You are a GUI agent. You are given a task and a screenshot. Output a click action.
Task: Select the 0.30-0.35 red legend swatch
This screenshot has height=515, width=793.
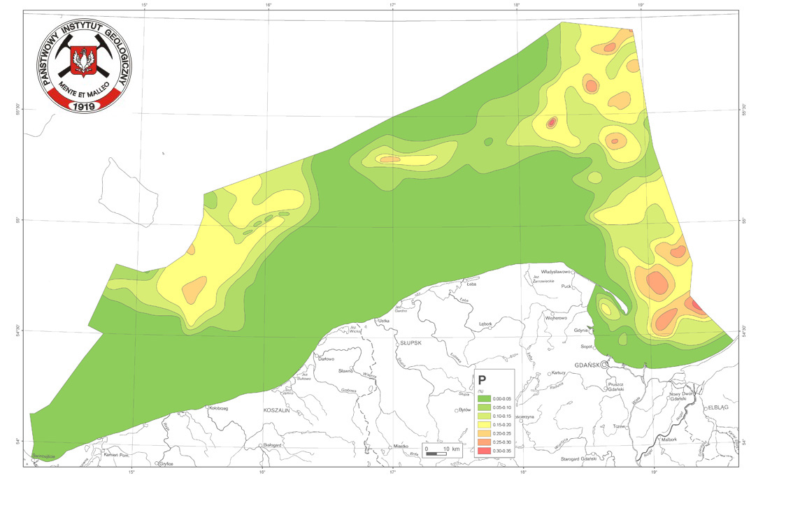pos(483,452)
